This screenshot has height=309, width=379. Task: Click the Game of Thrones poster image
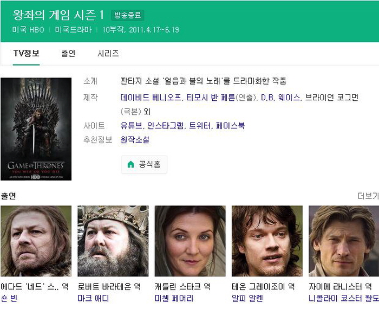(36, 129)
